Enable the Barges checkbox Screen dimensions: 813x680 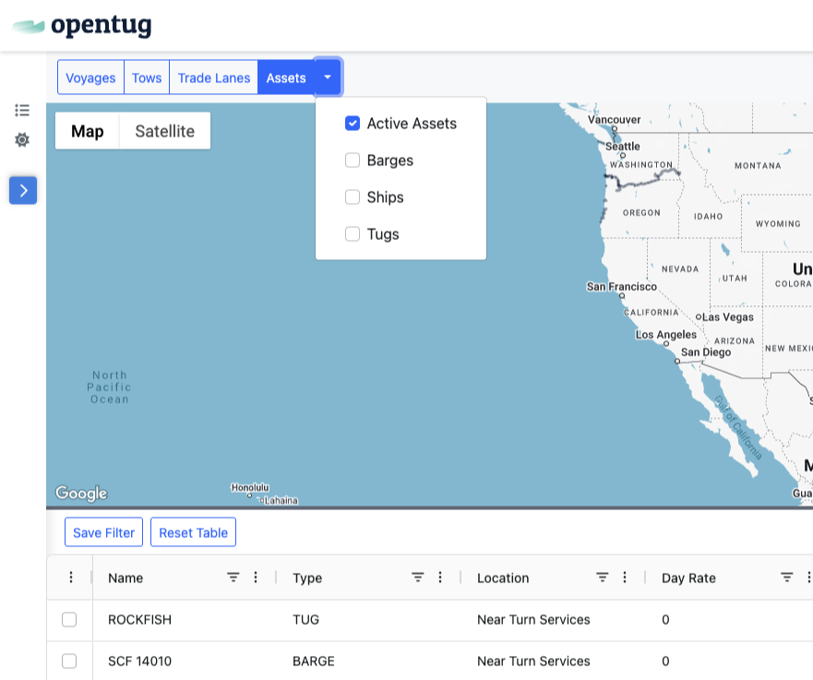pyautogui.click(x=353, y=161)
